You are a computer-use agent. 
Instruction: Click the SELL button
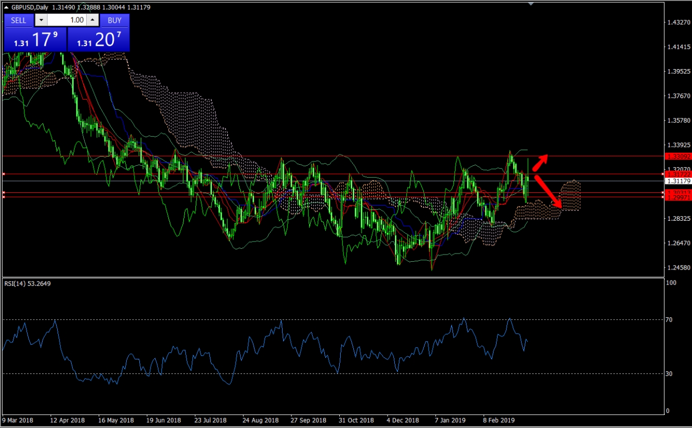18,20
